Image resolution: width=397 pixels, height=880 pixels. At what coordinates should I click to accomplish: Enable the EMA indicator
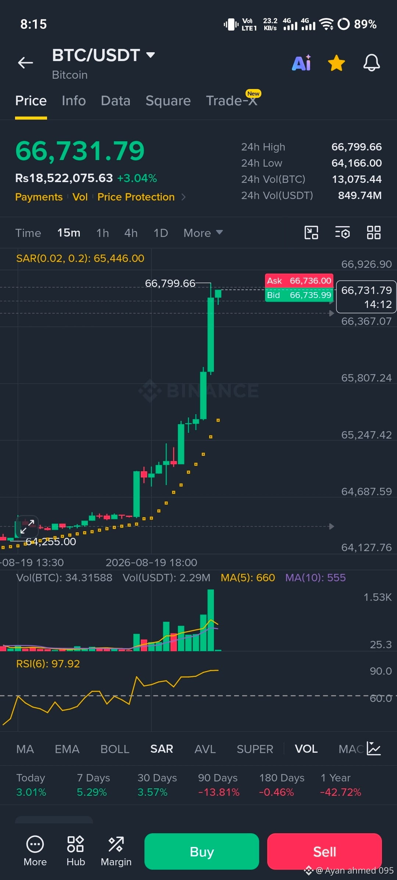coord(67,749)
